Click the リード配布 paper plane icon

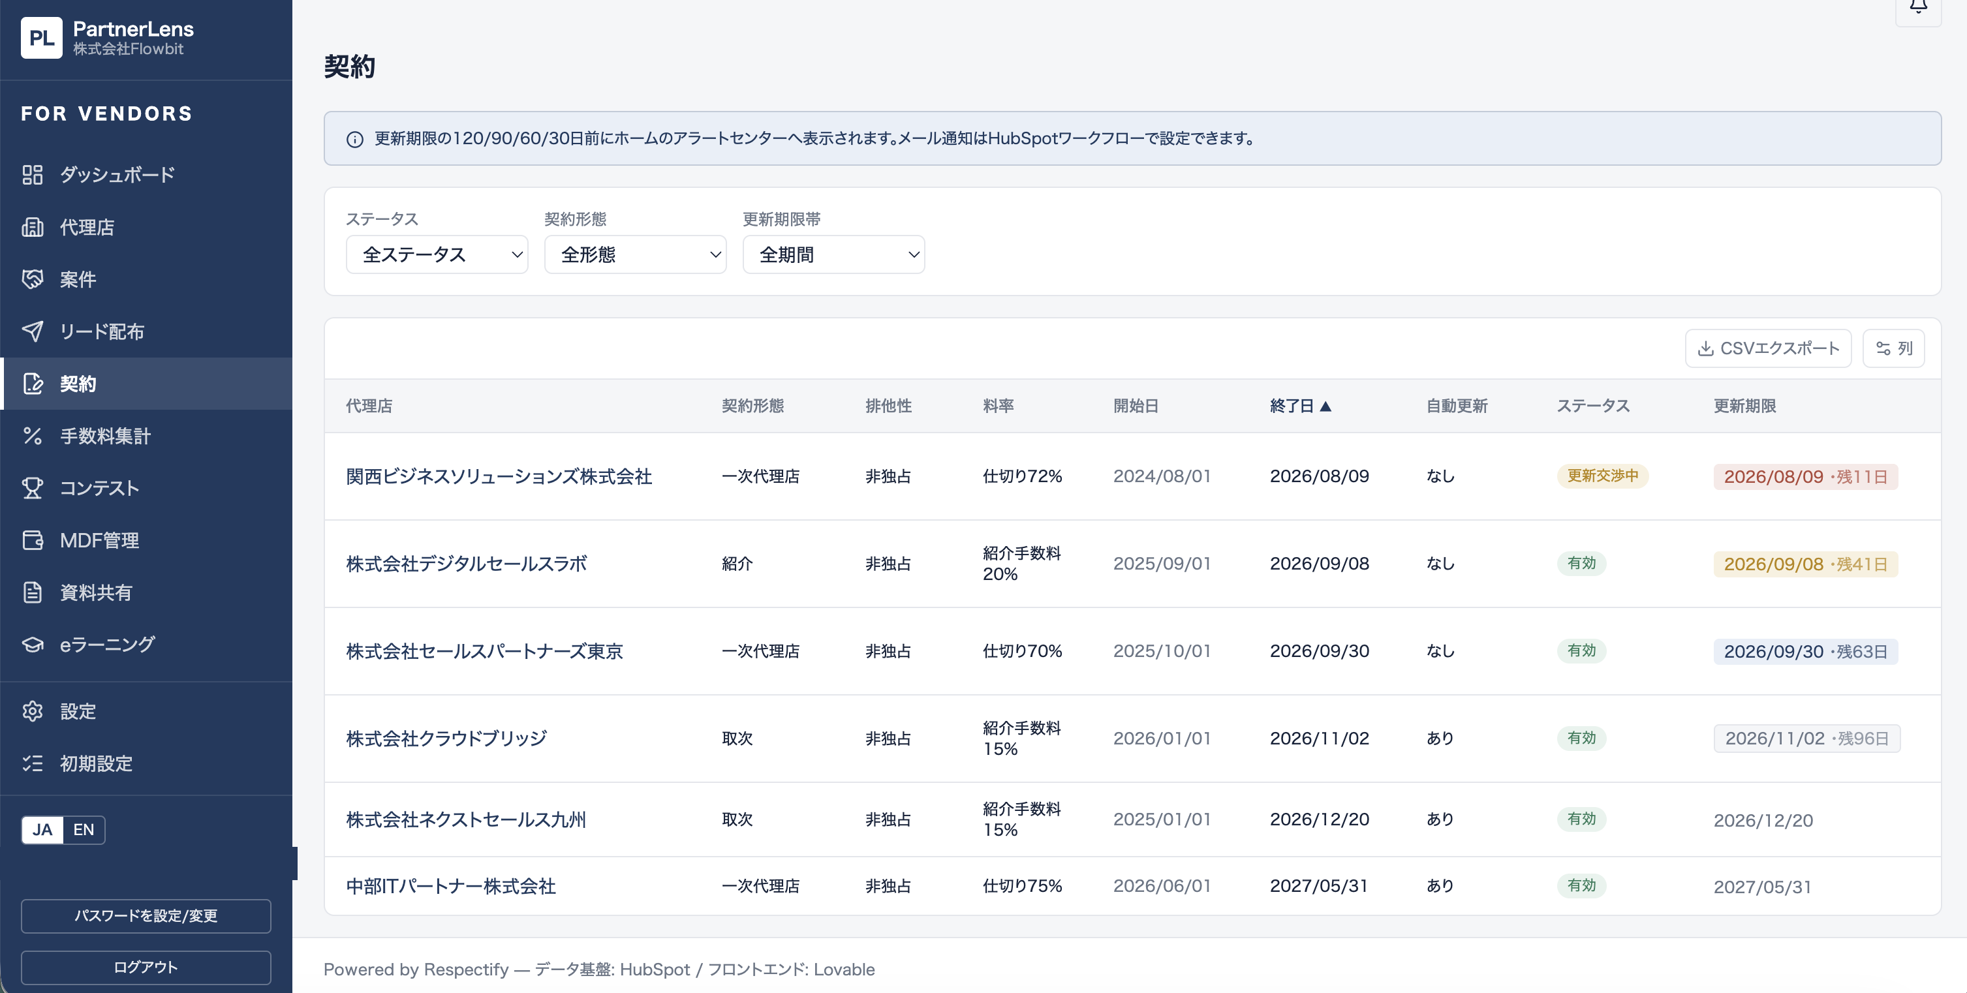pyautogui.click(x=32, y=331)
